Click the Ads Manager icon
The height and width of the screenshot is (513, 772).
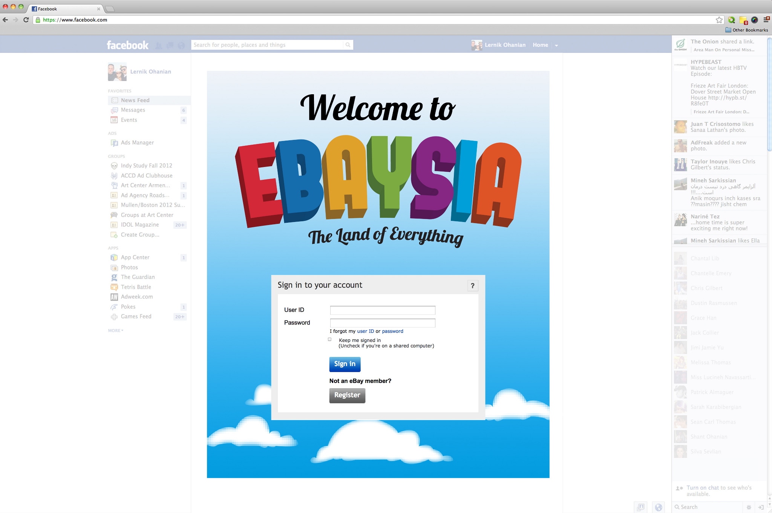114,143
